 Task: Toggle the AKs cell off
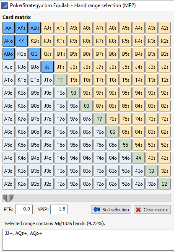click(x=21, y=28)
